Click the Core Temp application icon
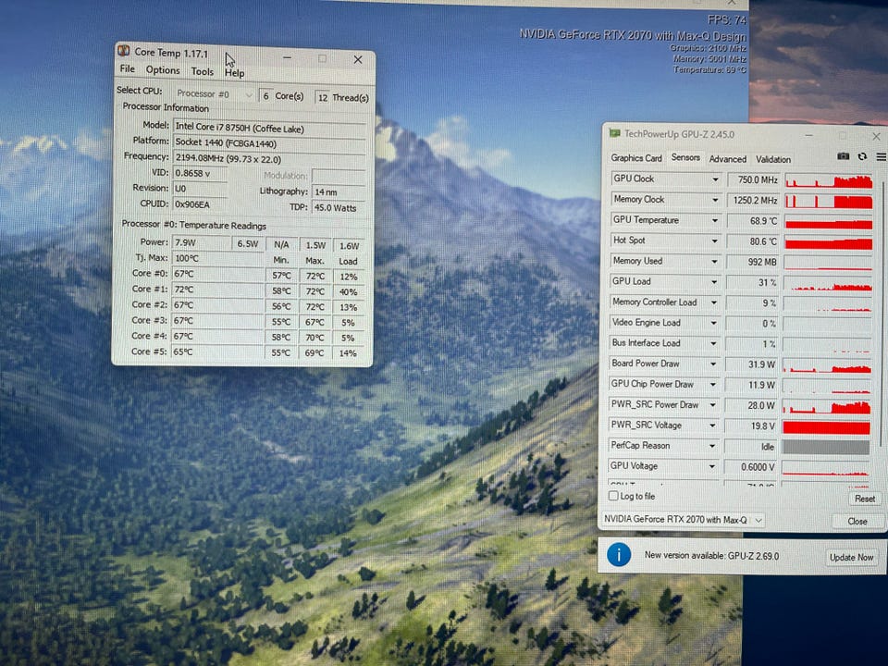 [x=123, y=52]
